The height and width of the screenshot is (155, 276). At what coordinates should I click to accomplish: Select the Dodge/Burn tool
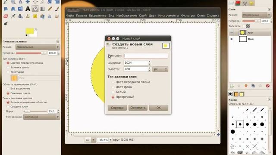click(6, 24)
